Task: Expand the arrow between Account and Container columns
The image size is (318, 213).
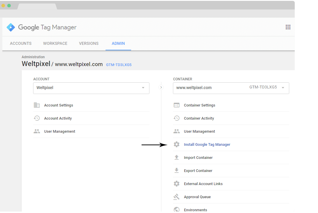Action: (161, 87)
